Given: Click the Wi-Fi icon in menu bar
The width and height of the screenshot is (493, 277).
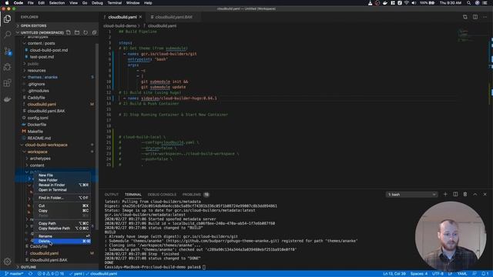Looking at the screenshot, I should click(x=407, y=3).
